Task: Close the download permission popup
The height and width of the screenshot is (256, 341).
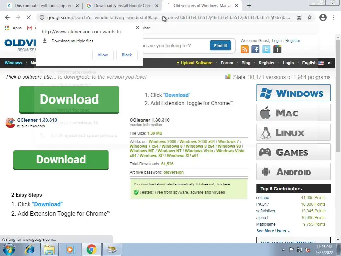Action: point(138,27)
